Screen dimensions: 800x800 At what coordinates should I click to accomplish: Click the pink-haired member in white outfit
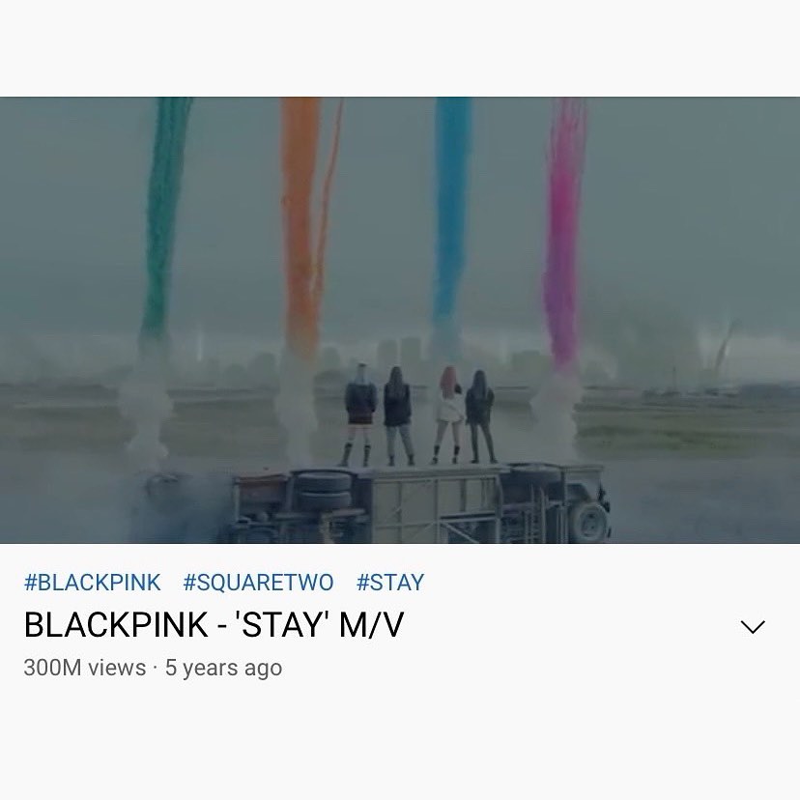(449, 414)
